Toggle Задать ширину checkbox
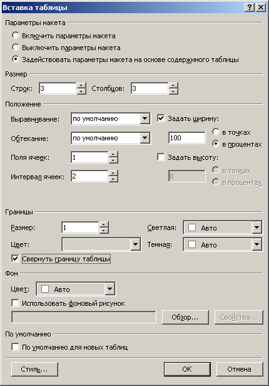 coord(161,118)
